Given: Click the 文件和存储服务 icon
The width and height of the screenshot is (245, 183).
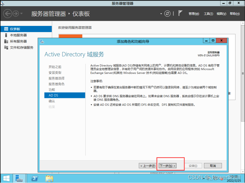Looking at the screenshot, I should pos(6,47).
